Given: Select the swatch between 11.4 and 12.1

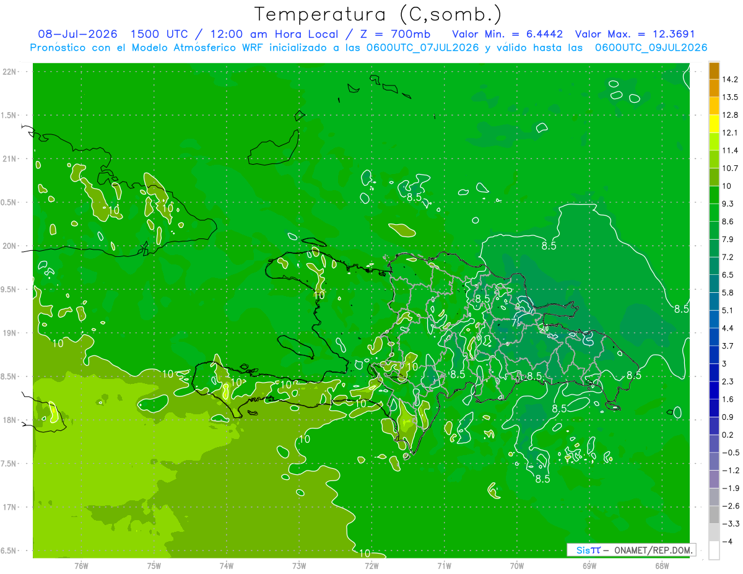Looking at the screenshot, I should pos(714,141).
